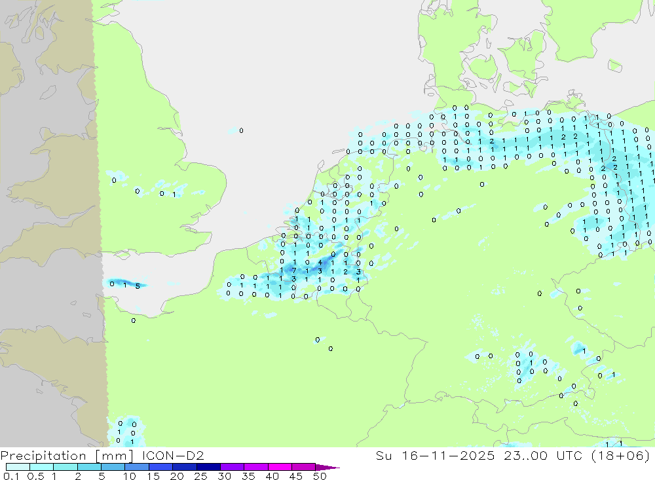
Task: Click the "(18+06)" forecast run label
Action: (x=621, y=455)
